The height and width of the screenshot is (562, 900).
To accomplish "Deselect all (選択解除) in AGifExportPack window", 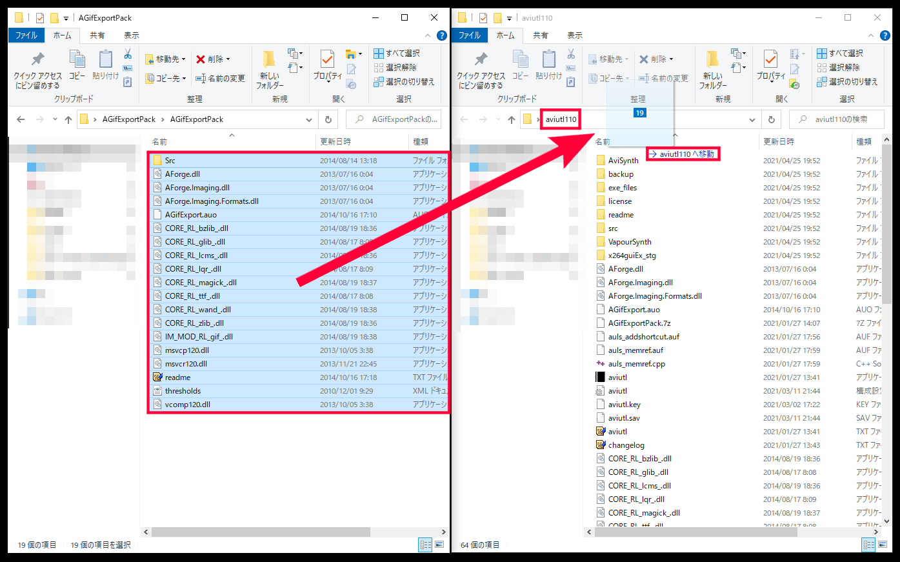I will [395, 67].
